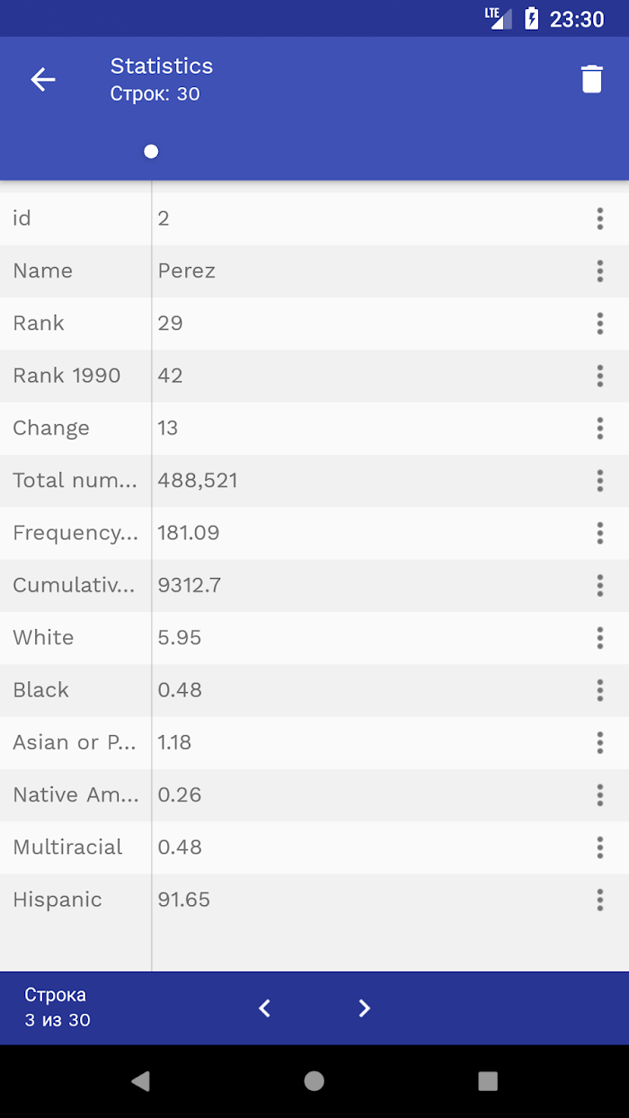Delete row with trash can icon

tap(591, 79)
